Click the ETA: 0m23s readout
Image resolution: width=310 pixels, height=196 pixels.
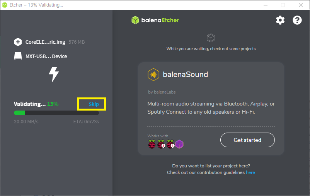point(86,122)
